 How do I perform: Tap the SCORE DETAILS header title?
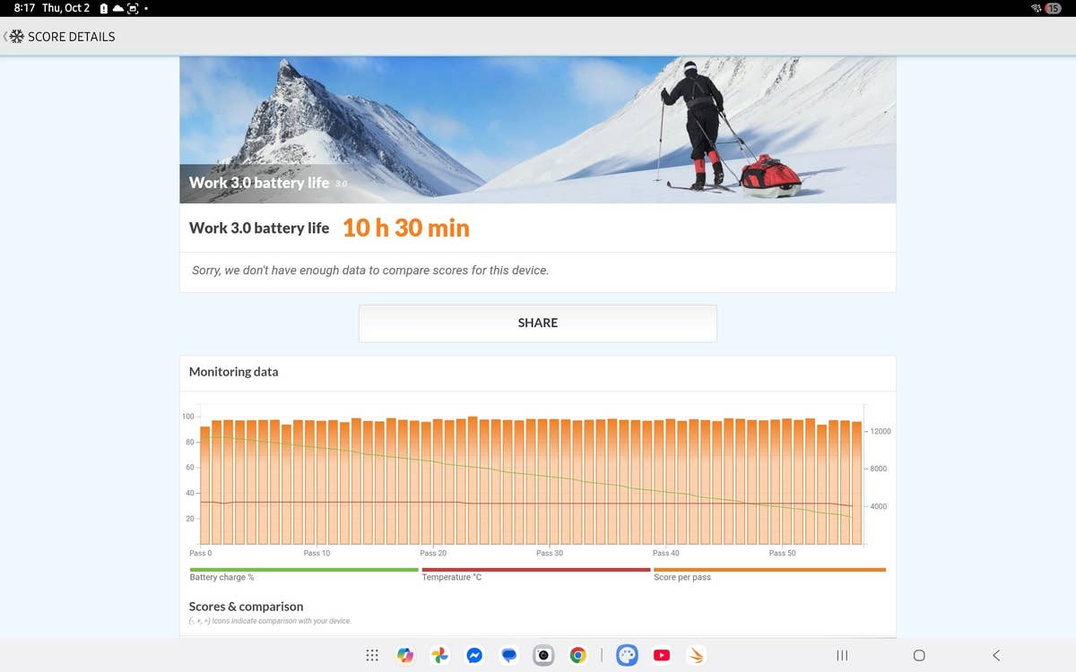tap(72, 37)
